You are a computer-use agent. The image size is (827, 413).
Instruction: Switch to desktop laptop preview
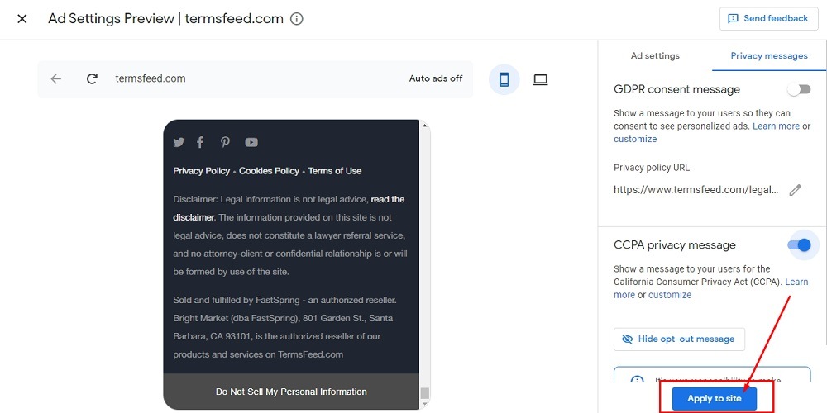click(x=541, y=79)
